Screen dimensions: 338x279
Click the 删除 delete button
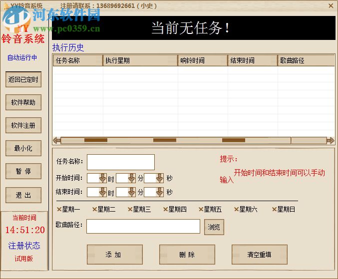click(x=187, y=255)
